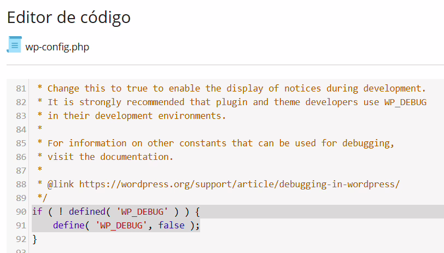This screenshot has height=253, width=444.
Task: Click the Editor de código heading
Action: click(69, 17)
